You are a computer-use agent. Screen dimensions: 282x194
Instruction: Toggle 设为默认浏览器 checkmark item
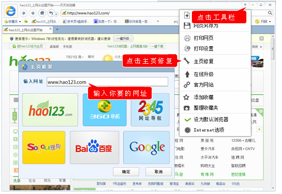pos(215,120)
